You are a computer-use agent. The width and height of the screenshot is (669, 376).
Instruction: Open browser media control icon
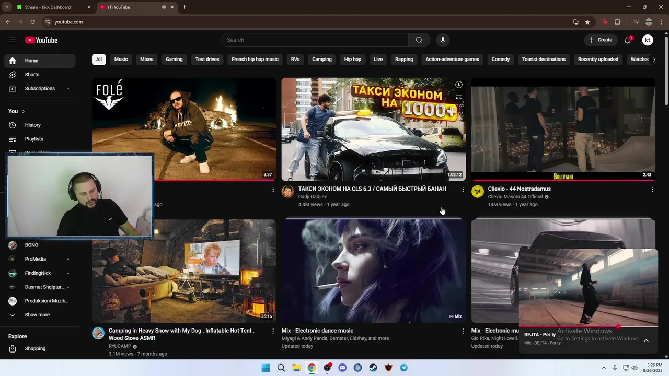pyautogui.click(x=636, y=22)
